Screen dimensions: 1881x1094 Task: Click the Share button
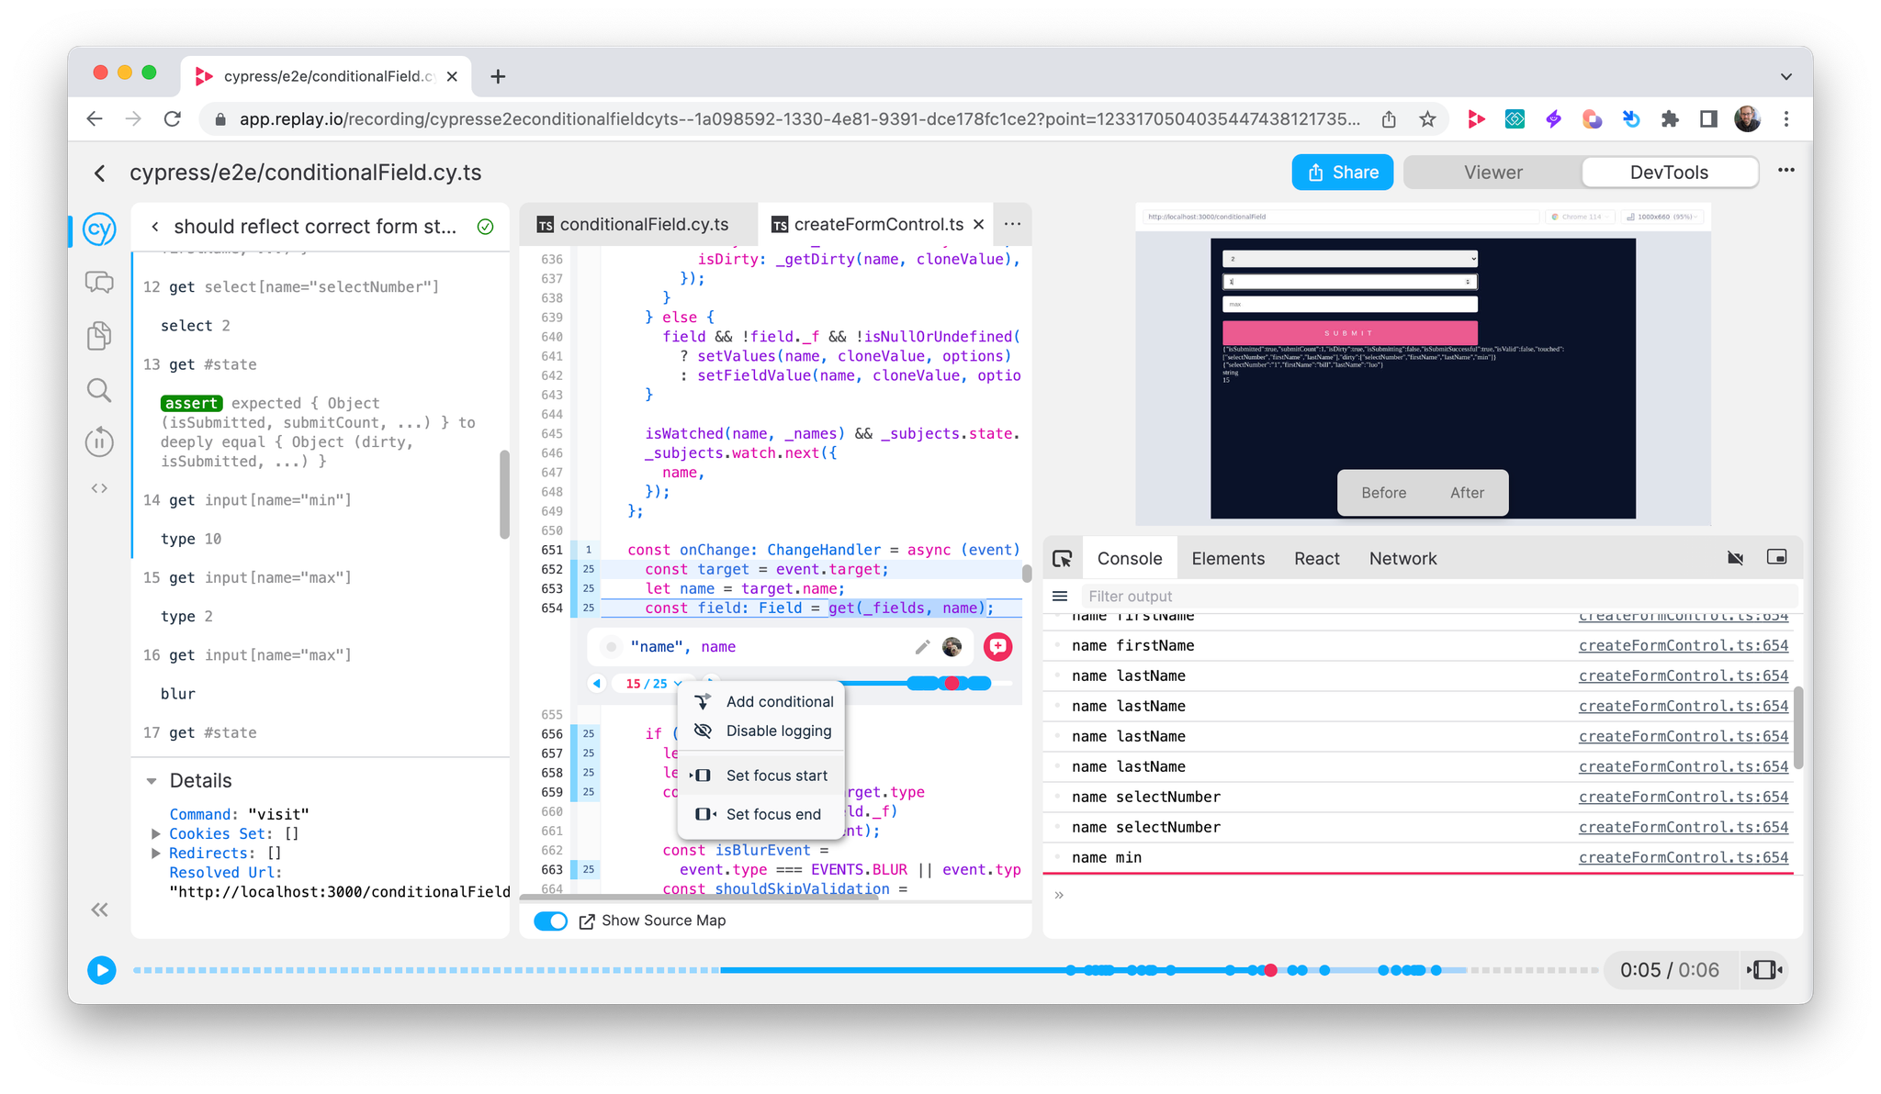pyautogui.click(x=1342, y=173)
